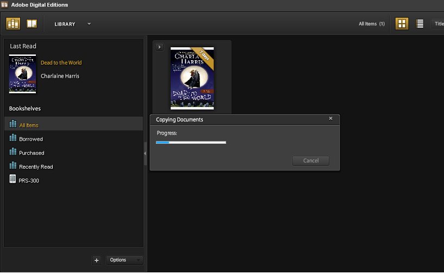Viewport: 444px width, 274px height.
Task: Click the Dead to the World title link
Action: tap(61, 63)
